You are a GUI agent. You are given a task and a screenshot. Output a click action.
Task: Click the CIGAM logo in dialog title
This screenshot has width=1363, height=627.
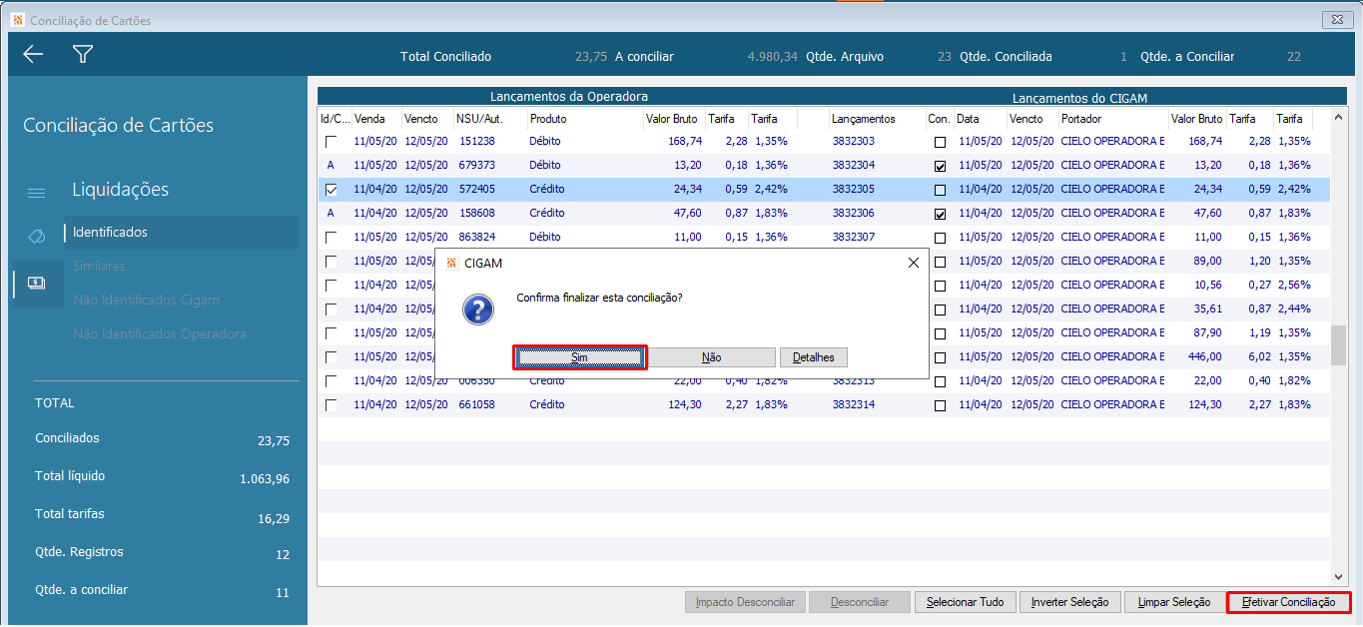(x=451, y=263)
